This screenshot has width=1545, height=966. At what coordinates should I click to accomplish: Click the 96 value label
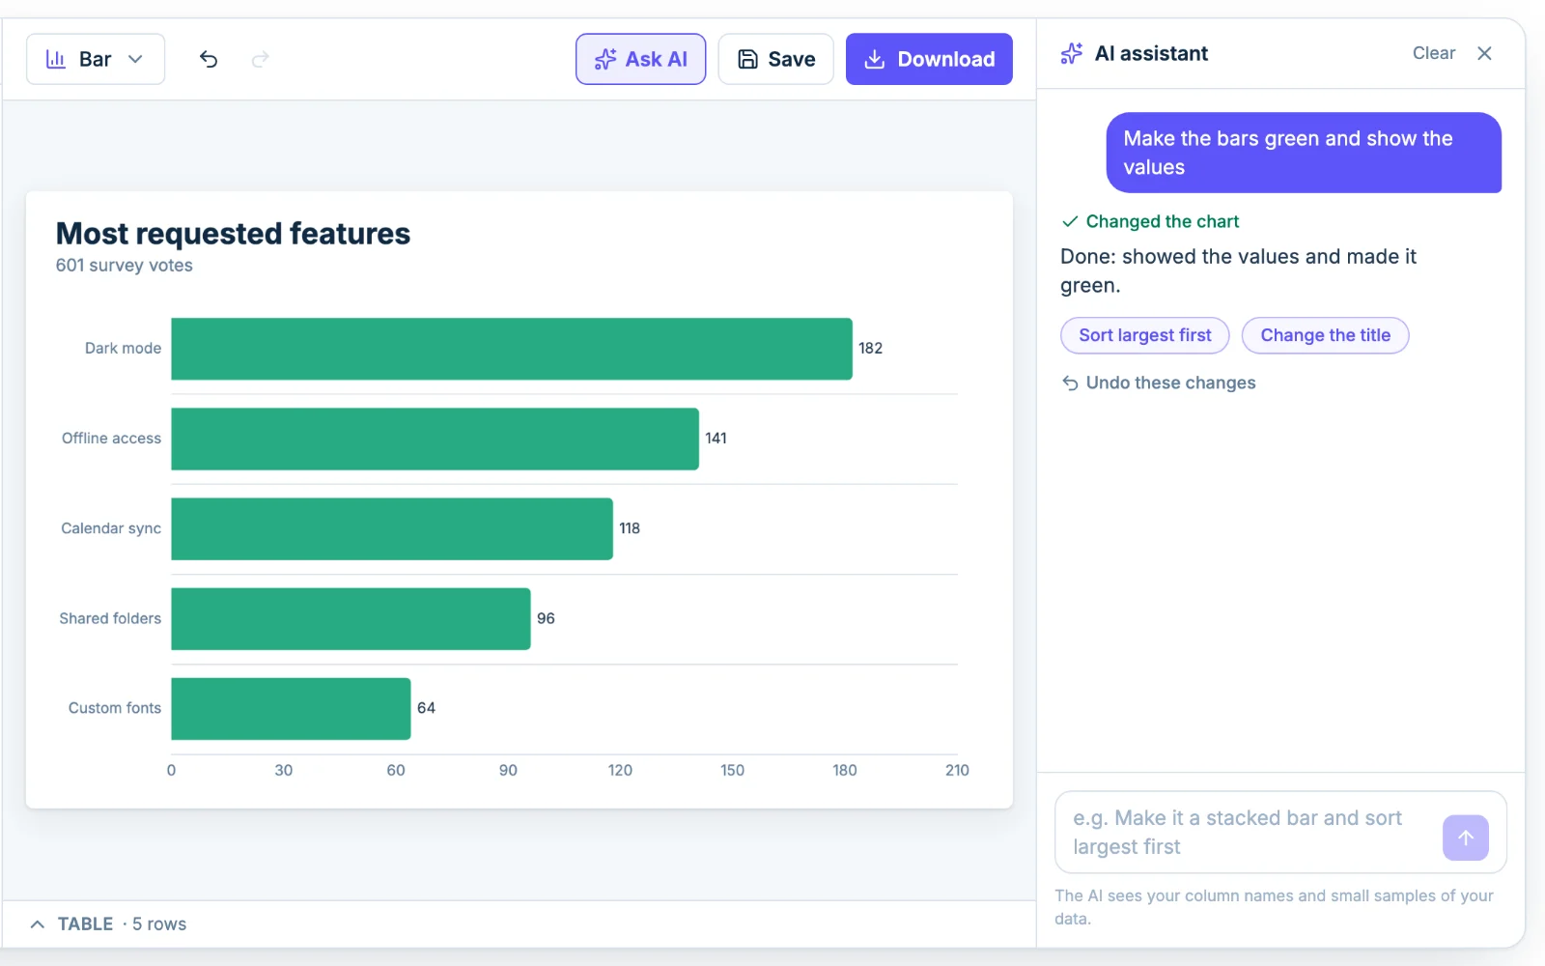click(x=546, y=618)
